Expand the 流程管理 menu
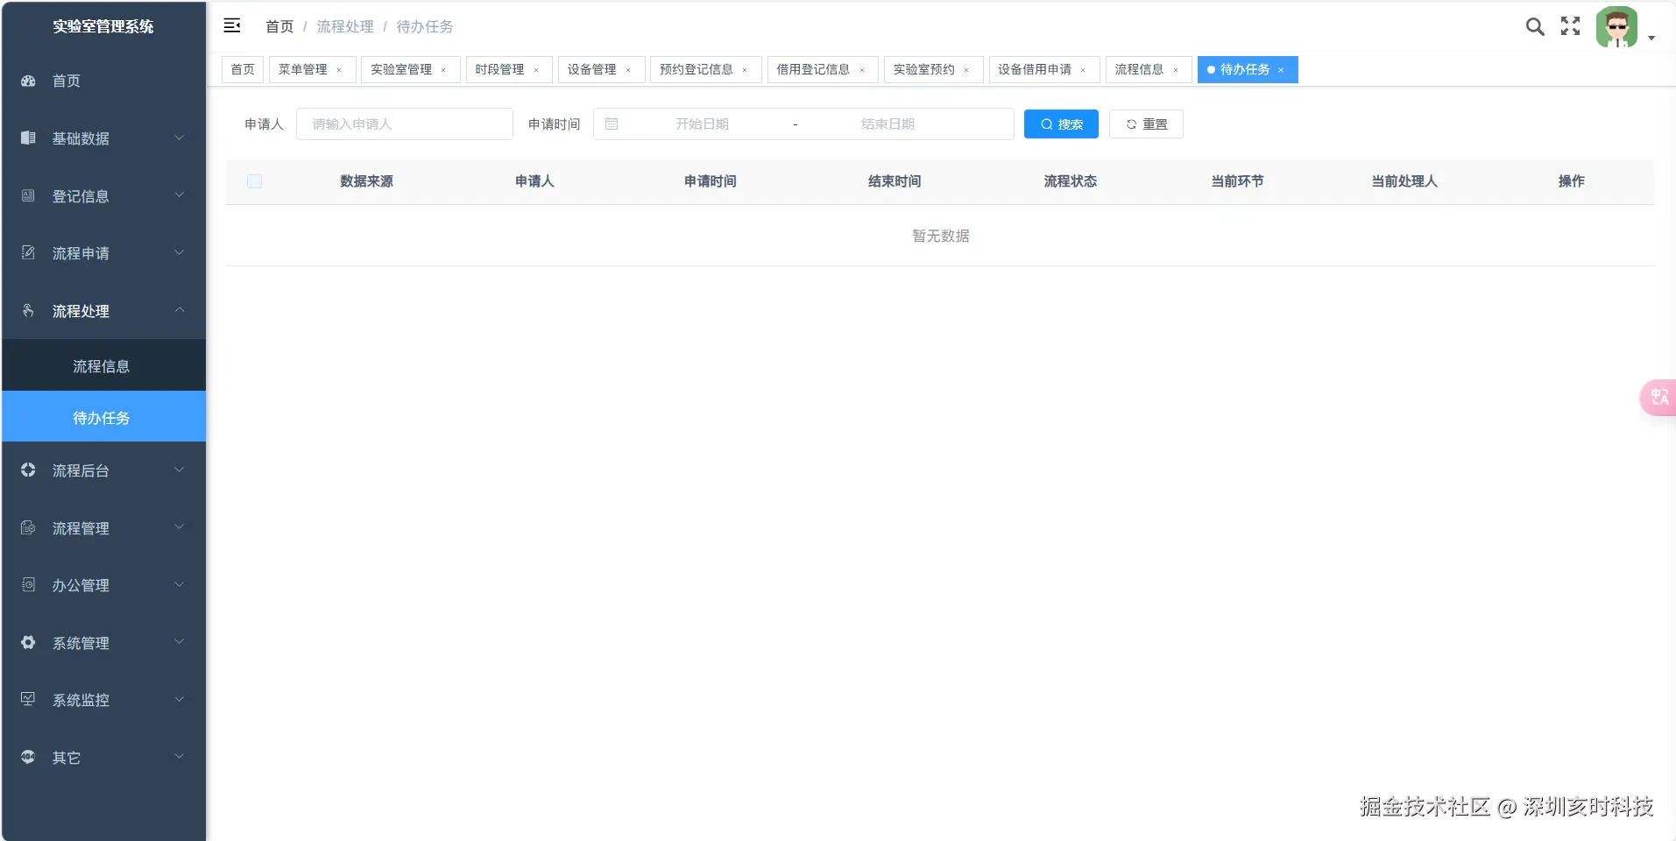The width and height of the screenshot is (1676, 841). pos(180,527)
